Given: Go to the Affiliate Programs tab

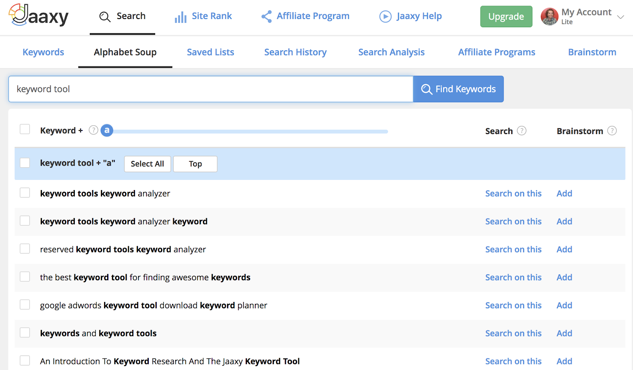Looking at the screenshot, I should (x=497, y=52).
